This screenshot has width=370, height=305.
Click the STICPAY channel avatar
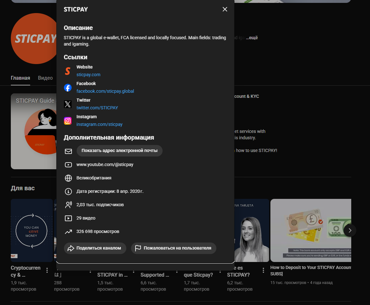tap(33, 39)
